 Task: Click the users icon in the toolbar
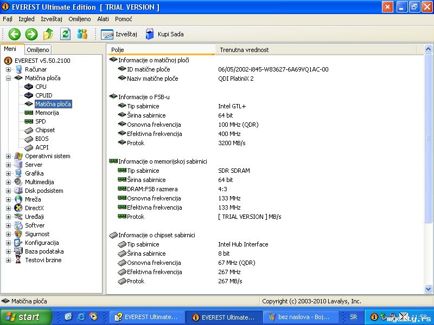tap(82, 34)
